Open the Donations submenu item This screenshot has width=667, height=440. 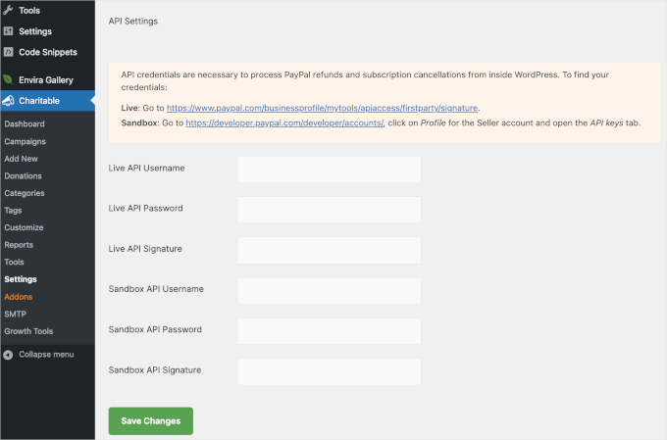coord(23,175)
